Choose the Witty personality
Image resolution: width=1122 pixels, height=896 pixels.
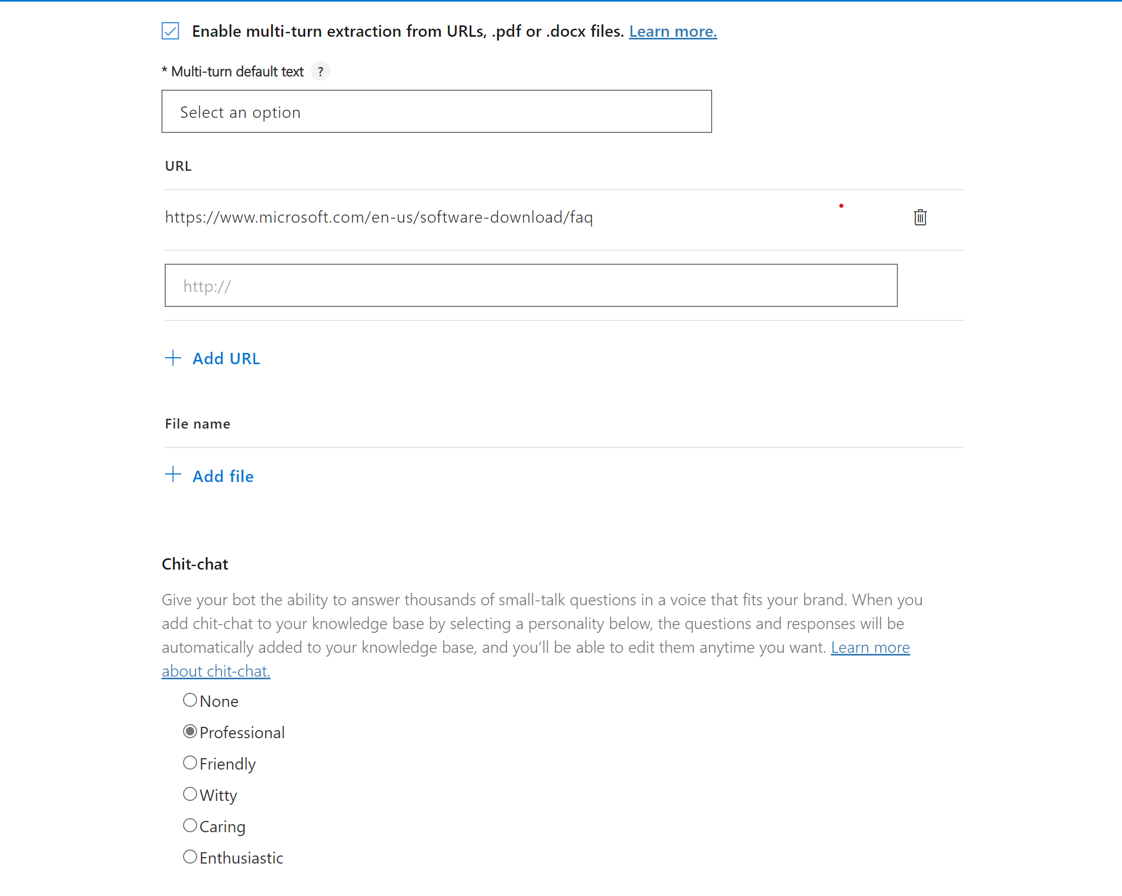tap(190, 794)
